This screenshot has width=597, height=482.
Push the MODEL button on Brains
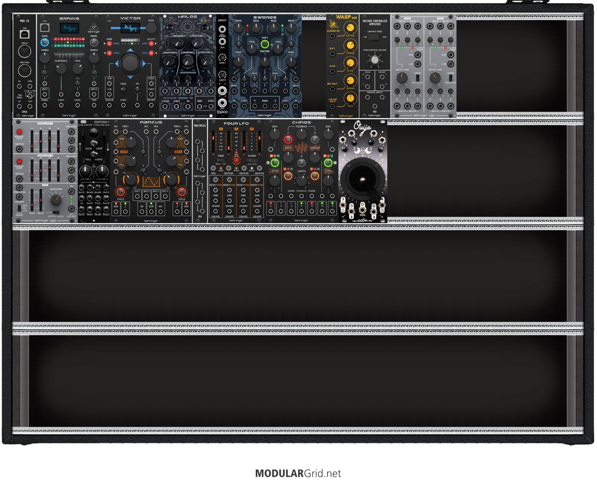94,42
